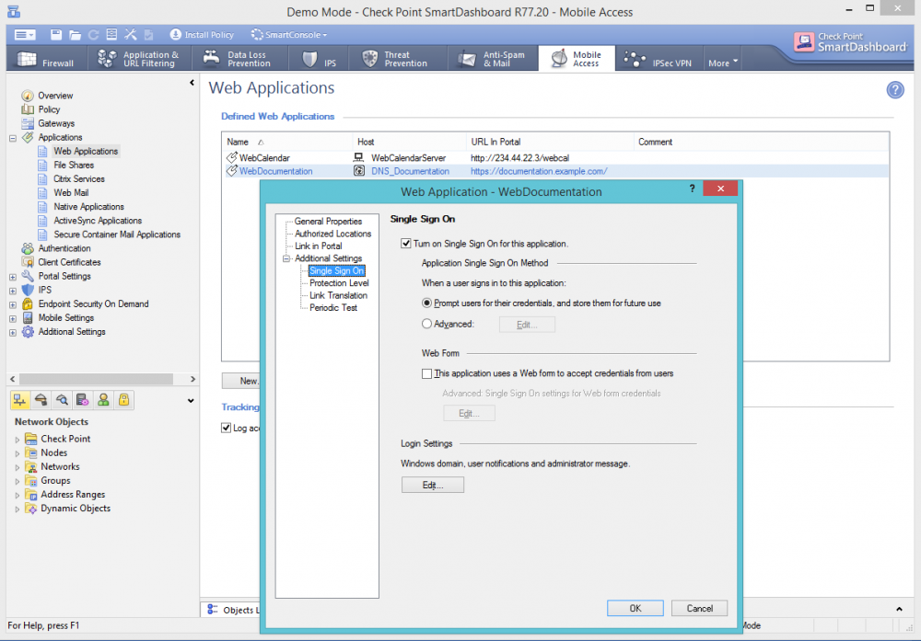Click the Users objects toolbar icon
921x641 pixels.
[x=103, y=400]
